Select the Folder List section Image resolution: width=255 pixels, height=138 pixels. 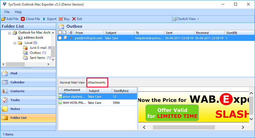tap(28, 118)
